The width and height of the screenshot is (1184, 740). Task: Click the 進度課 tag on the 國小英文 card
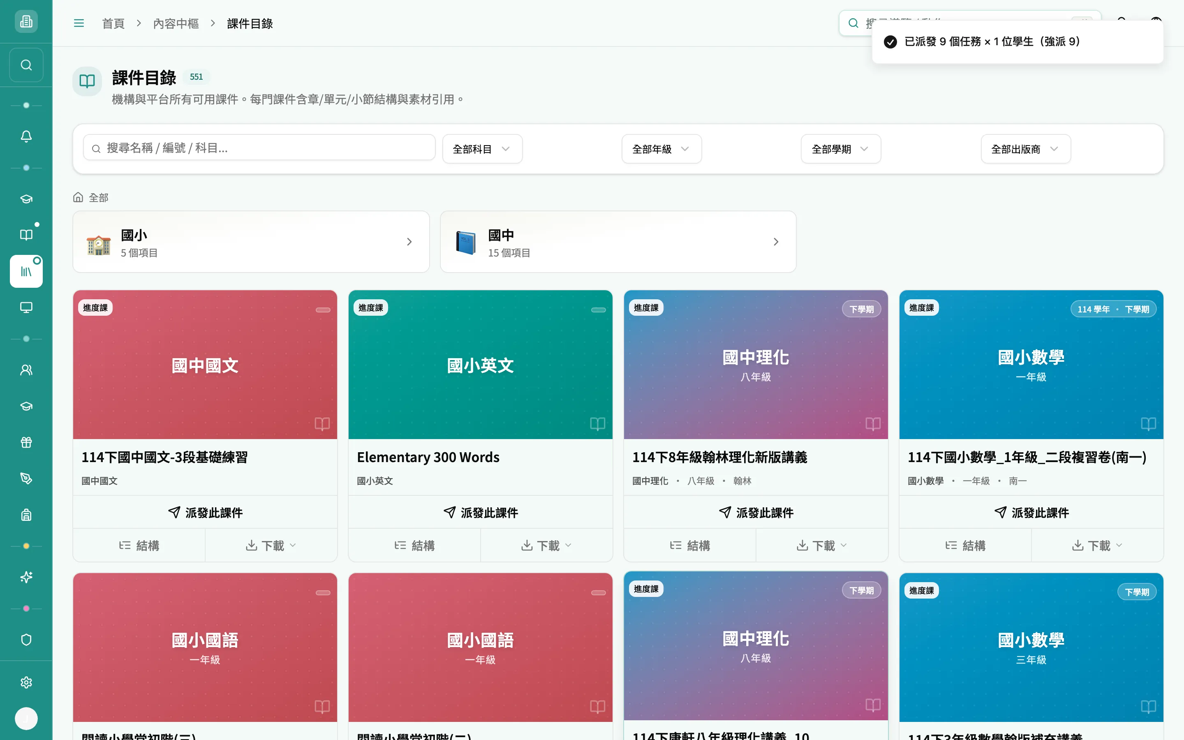click(370, 308)
